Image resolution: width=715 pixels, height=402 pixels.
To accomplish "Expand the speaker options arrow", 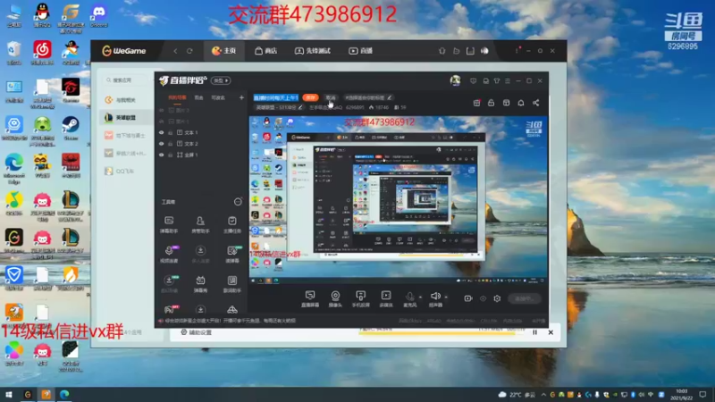I will tap(446, 297).
